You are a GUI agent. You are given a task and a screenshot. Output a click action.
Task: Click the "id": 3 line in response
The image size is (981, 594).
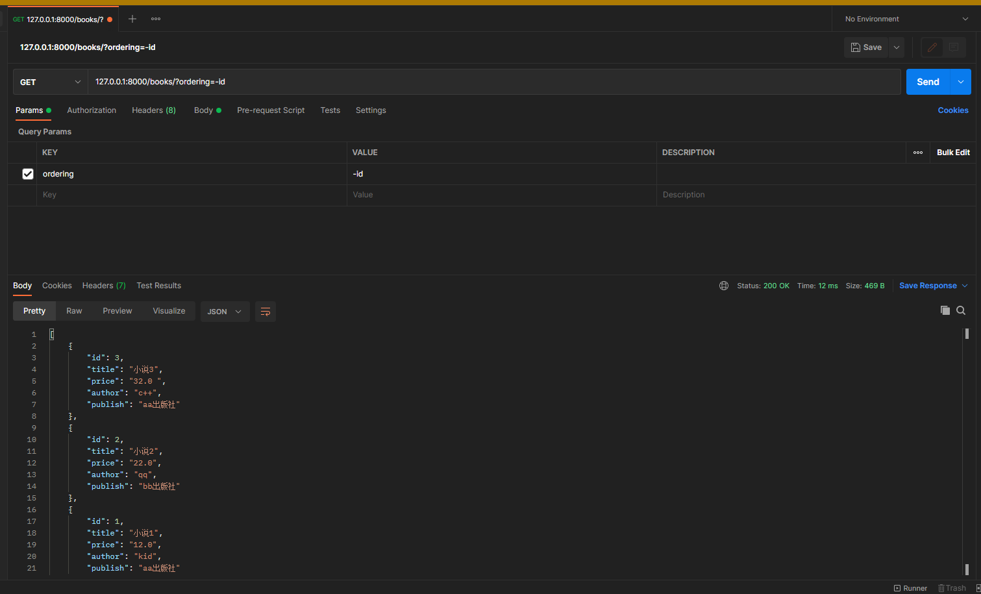click(105, 358)
